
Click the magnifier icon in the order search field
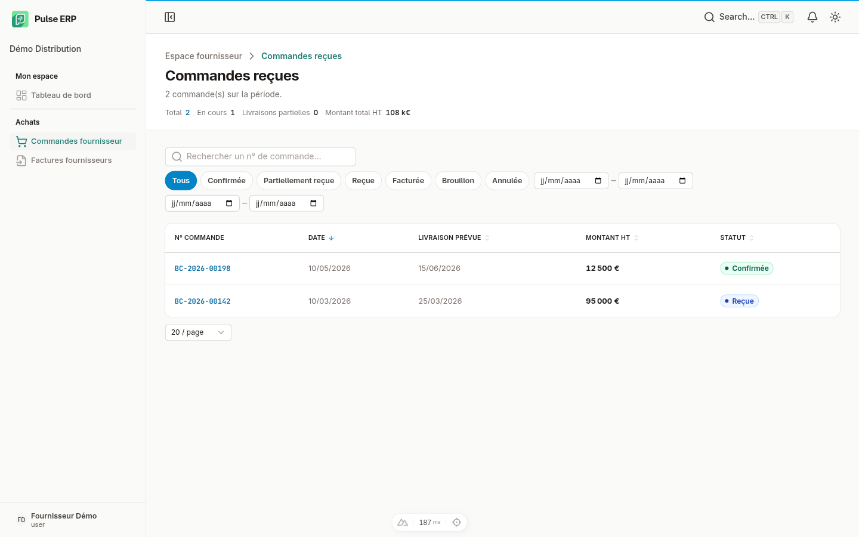[177, 157]
